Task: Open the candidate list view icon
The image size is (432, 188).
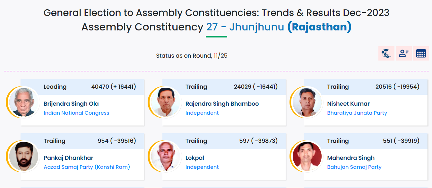Action: 403,53
